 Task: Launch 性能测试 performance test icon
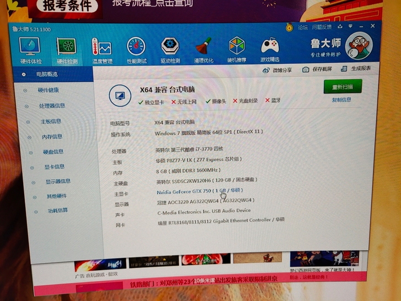coord(137,50)
